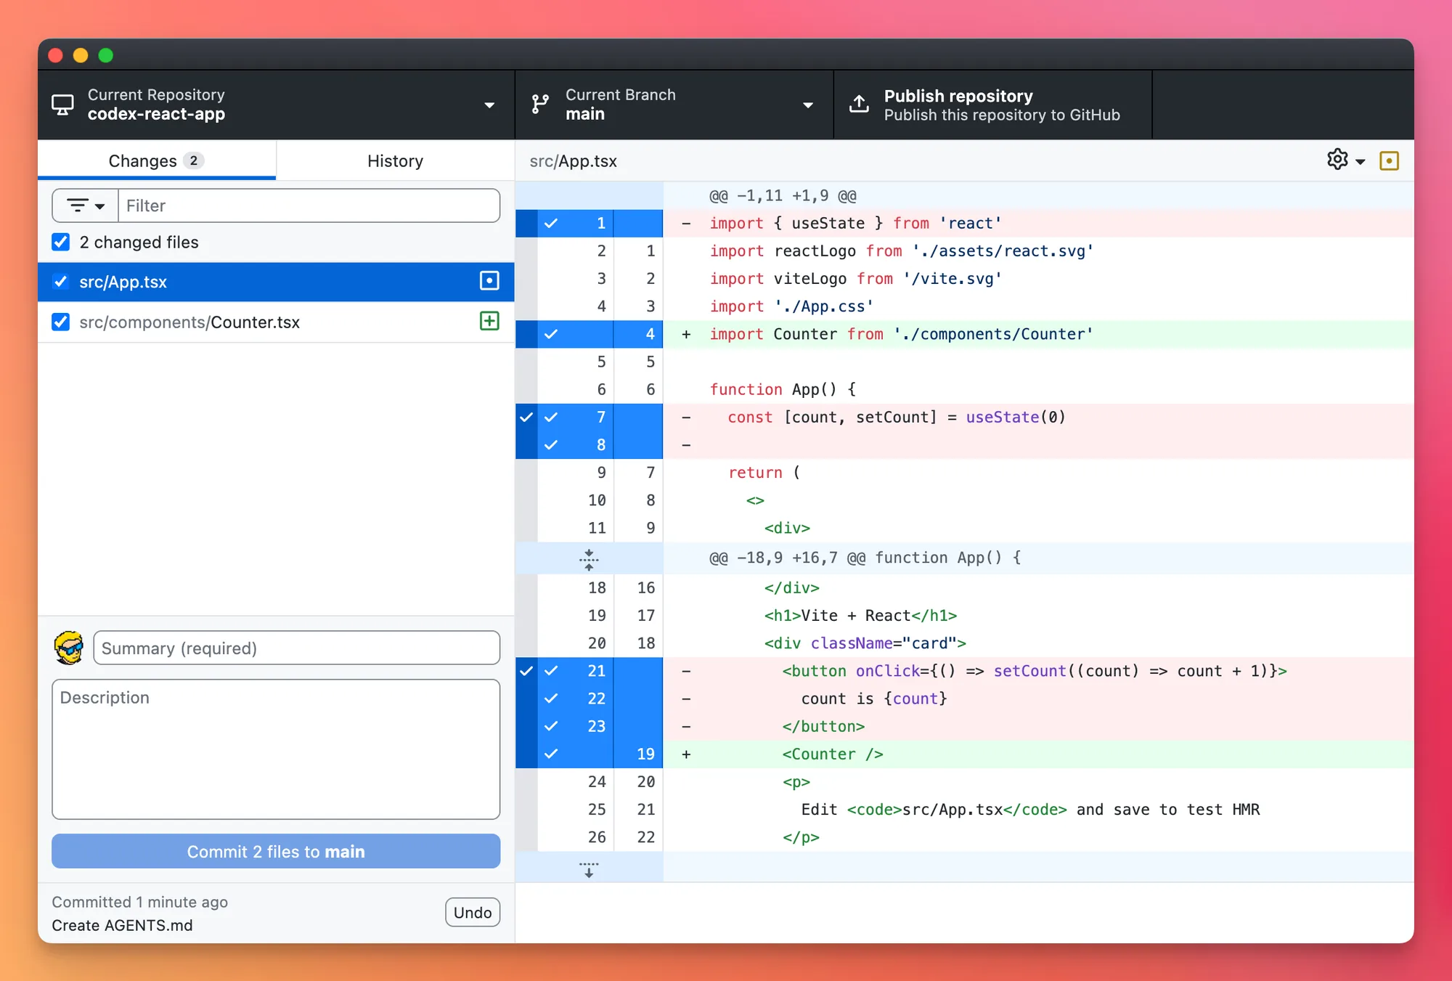This screenshot has width=1452, height=981.
Task: Click the green window zoom button
Action: click(106, 55)
